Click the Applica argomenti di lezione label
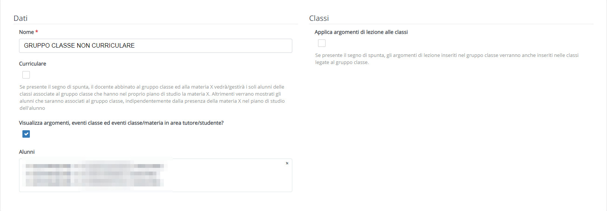 point(361,32)
